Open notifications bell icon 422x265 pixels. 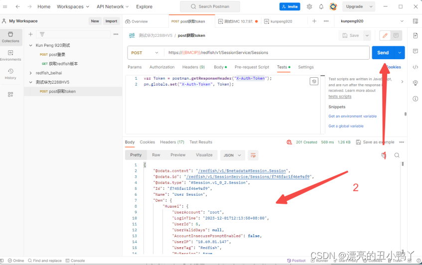321,6
